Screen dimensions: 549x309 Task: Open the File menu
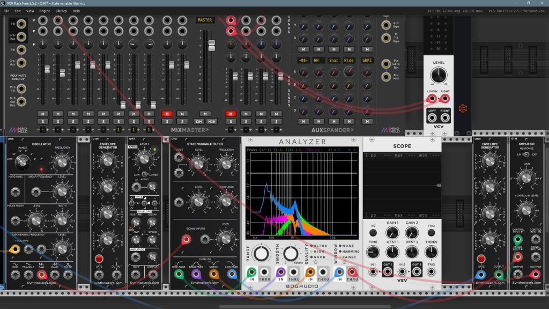click(x=6, y=11)
